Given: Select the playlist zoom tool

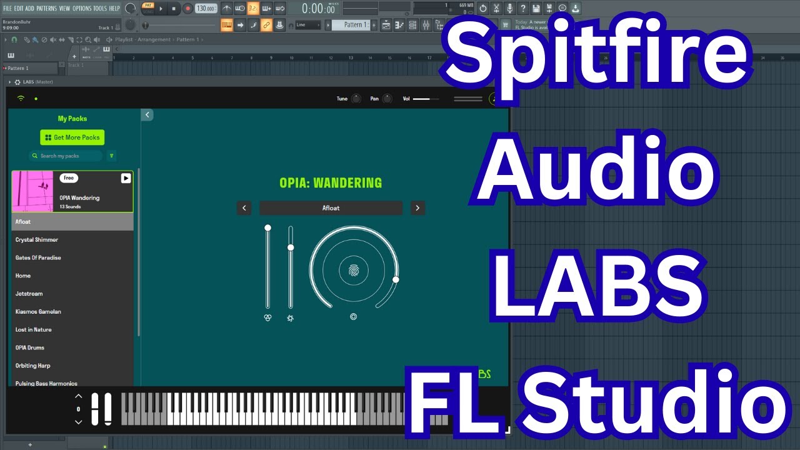Looking at the screenshot, I should (x=88, y=39).
